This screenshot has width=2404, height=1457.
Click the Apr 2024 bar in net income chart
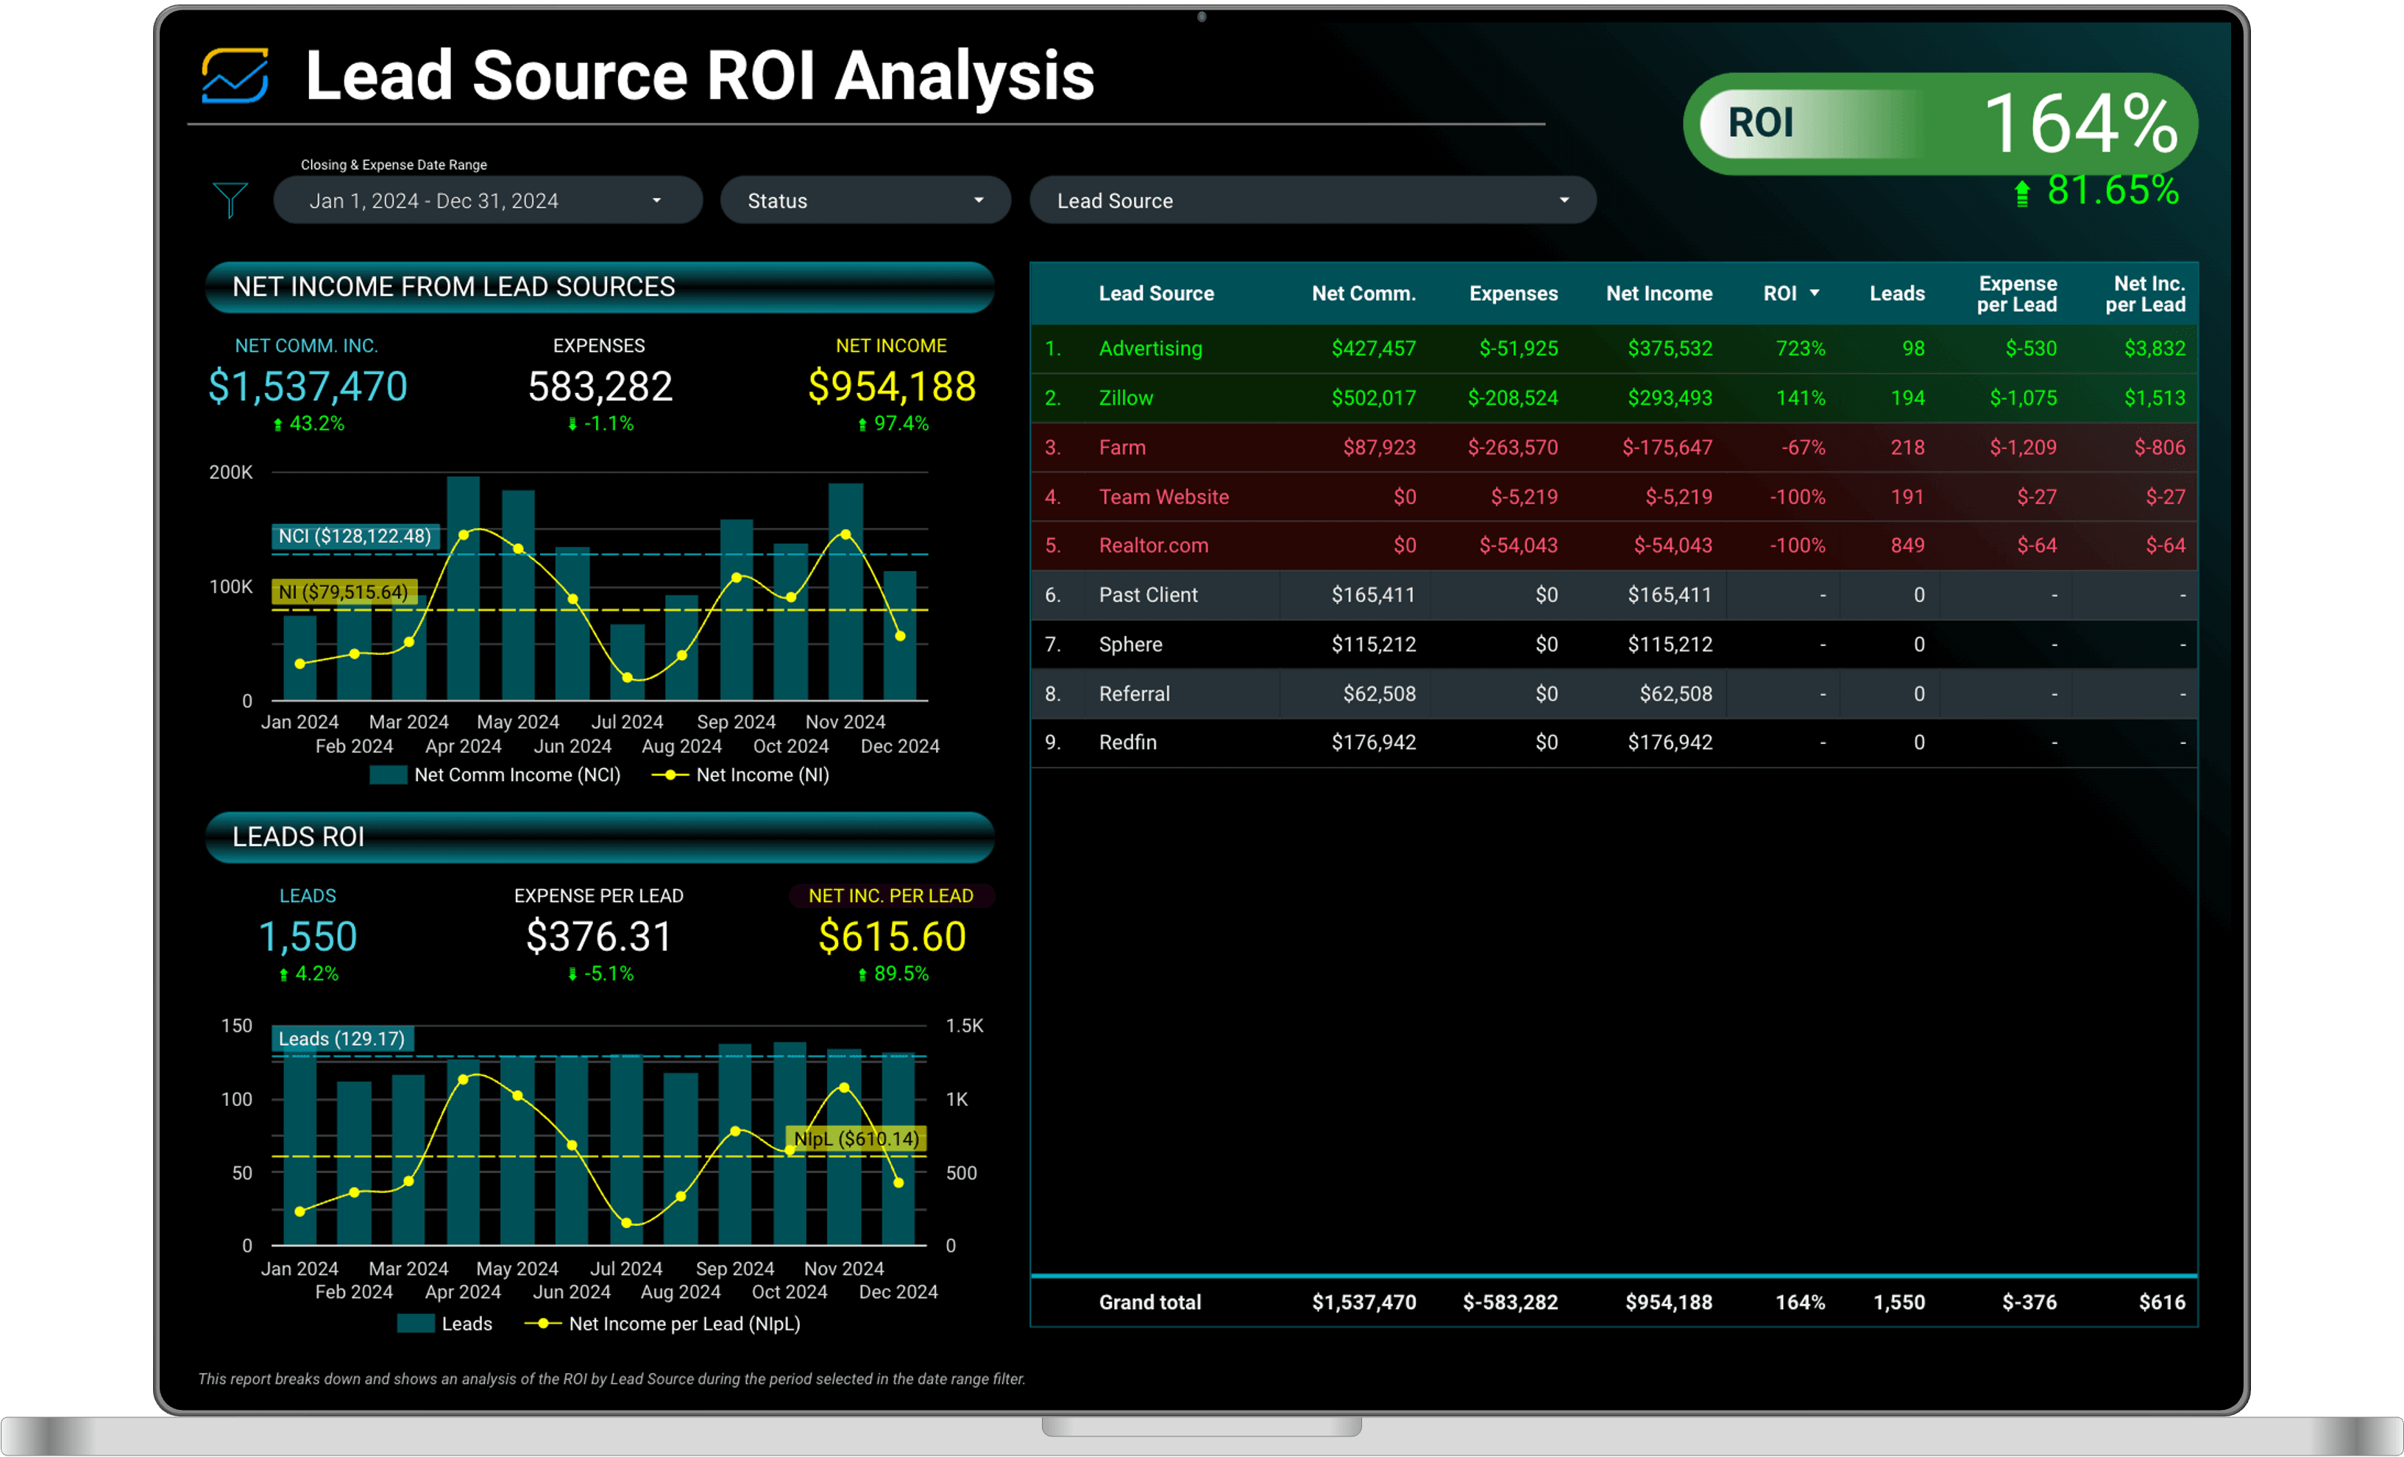[x=464, y=589]
